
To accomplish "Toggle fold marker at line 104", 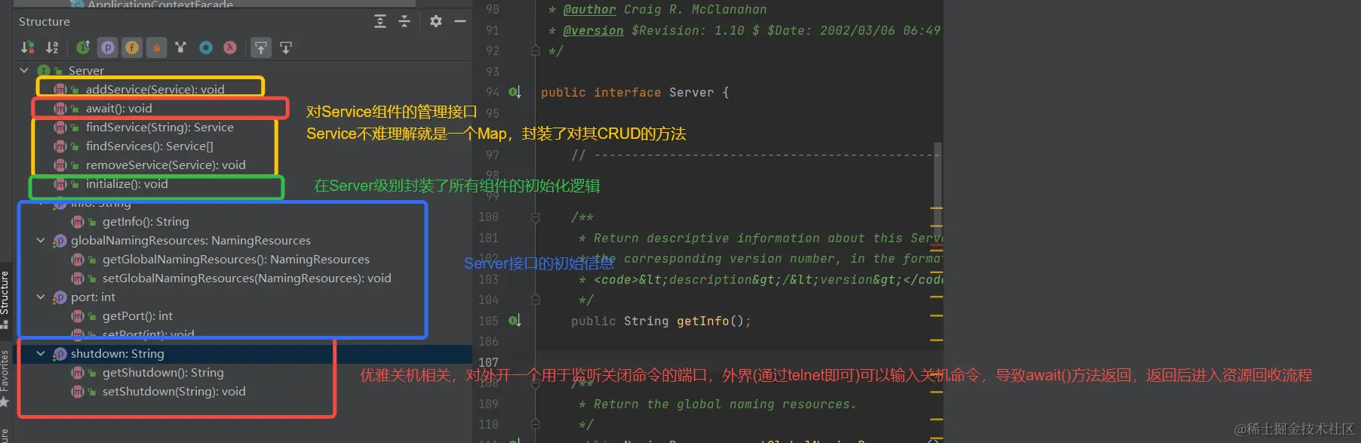I will point(535,300).
